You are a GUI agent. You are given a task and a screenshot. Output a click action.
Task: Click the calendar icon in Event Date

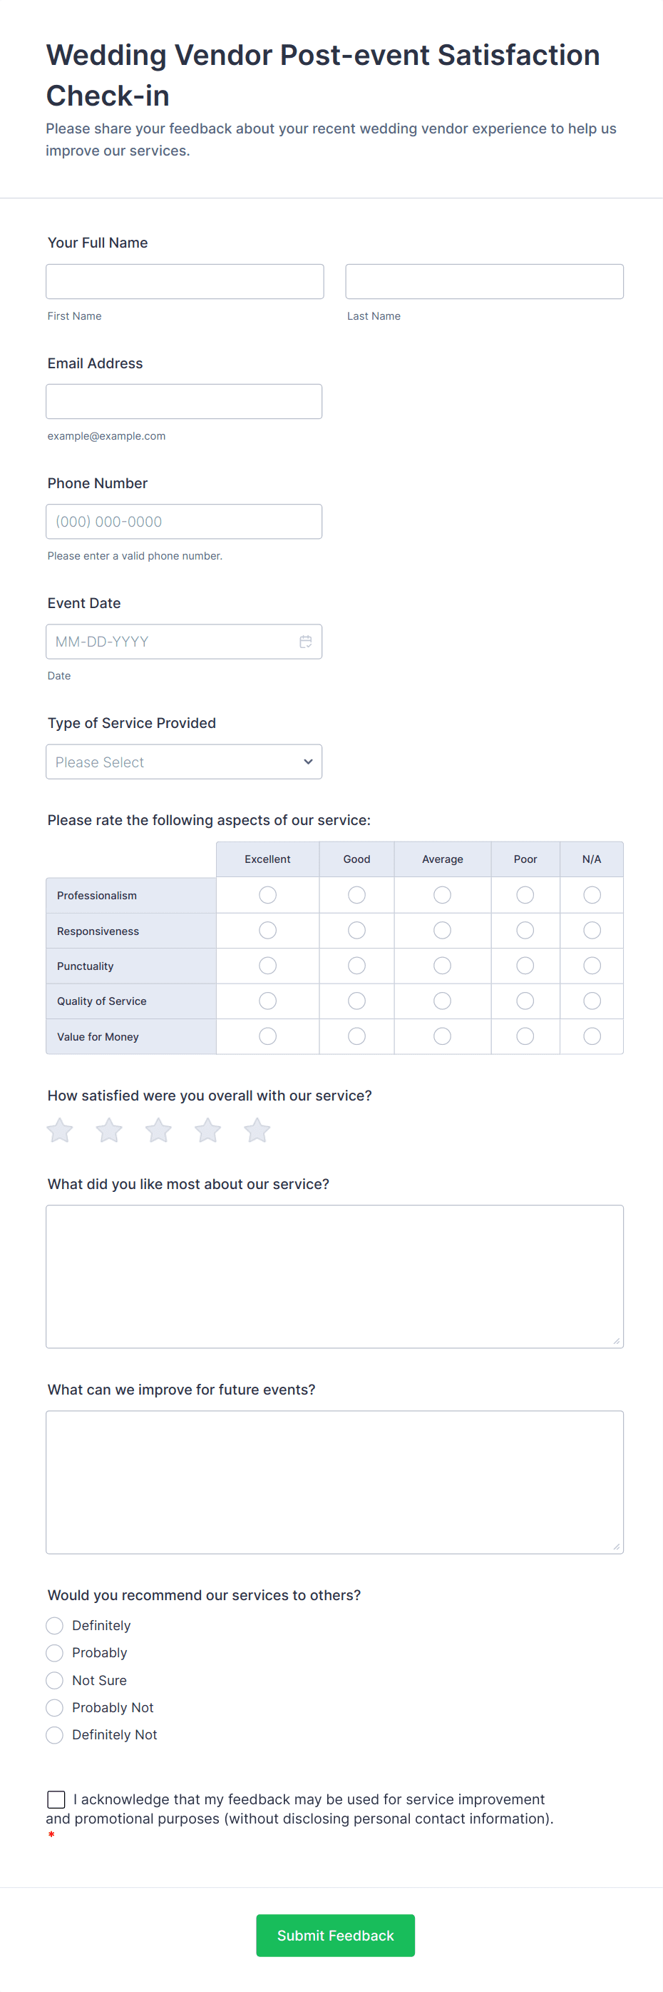[305, 642]
